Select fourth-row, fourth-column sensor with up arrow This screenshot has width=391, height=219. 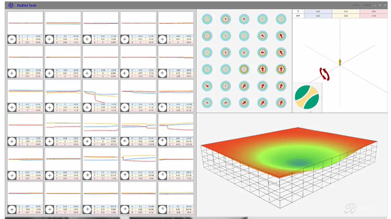click(262, 69)
